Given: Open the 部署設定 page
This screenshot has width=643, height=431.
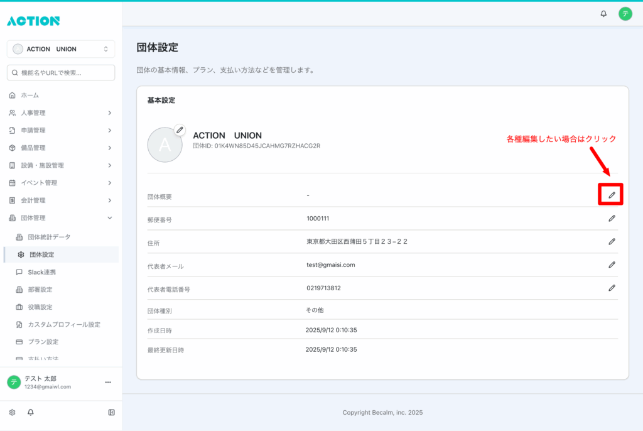Looking at the screenshot, I should point(40,290).
